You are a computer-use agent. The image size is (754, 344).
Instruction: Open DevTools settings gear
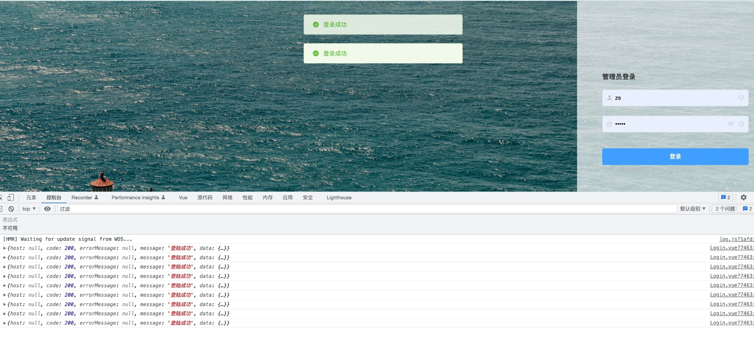[743, 197]
